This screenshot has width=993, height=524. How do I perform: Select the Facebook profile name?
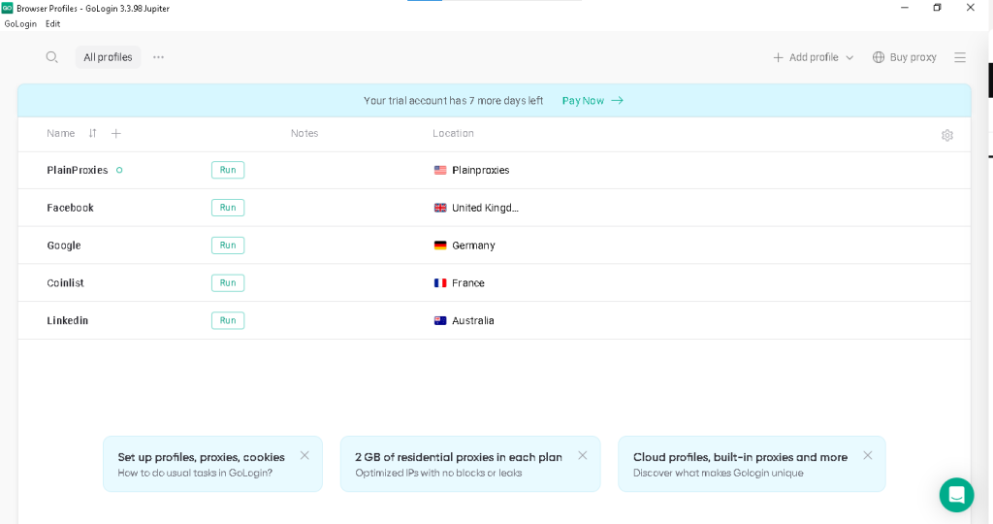[x=70, y=208]
